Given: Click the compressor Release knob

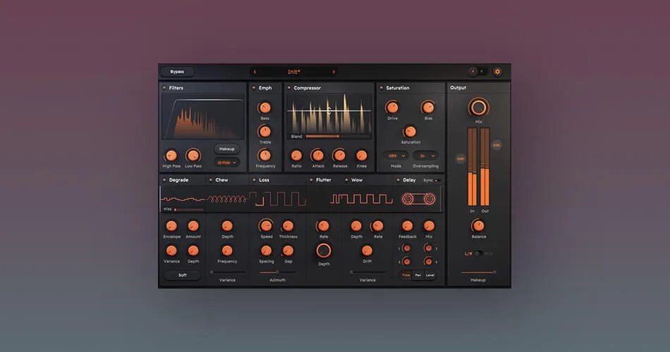Looking at the screenshot, I should [x=340, y=156].
